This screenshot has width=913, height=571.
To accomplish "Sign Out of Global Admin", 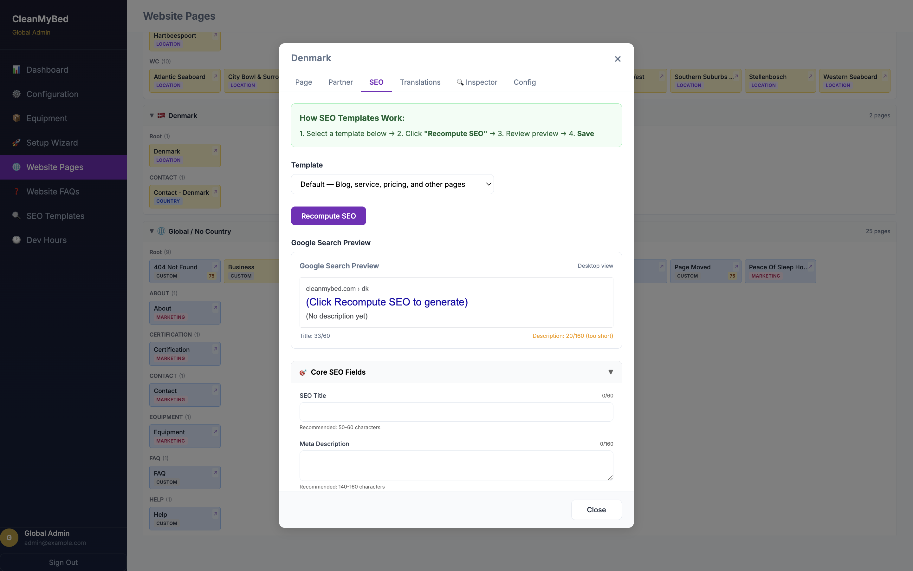I will [x=63, y=562].
